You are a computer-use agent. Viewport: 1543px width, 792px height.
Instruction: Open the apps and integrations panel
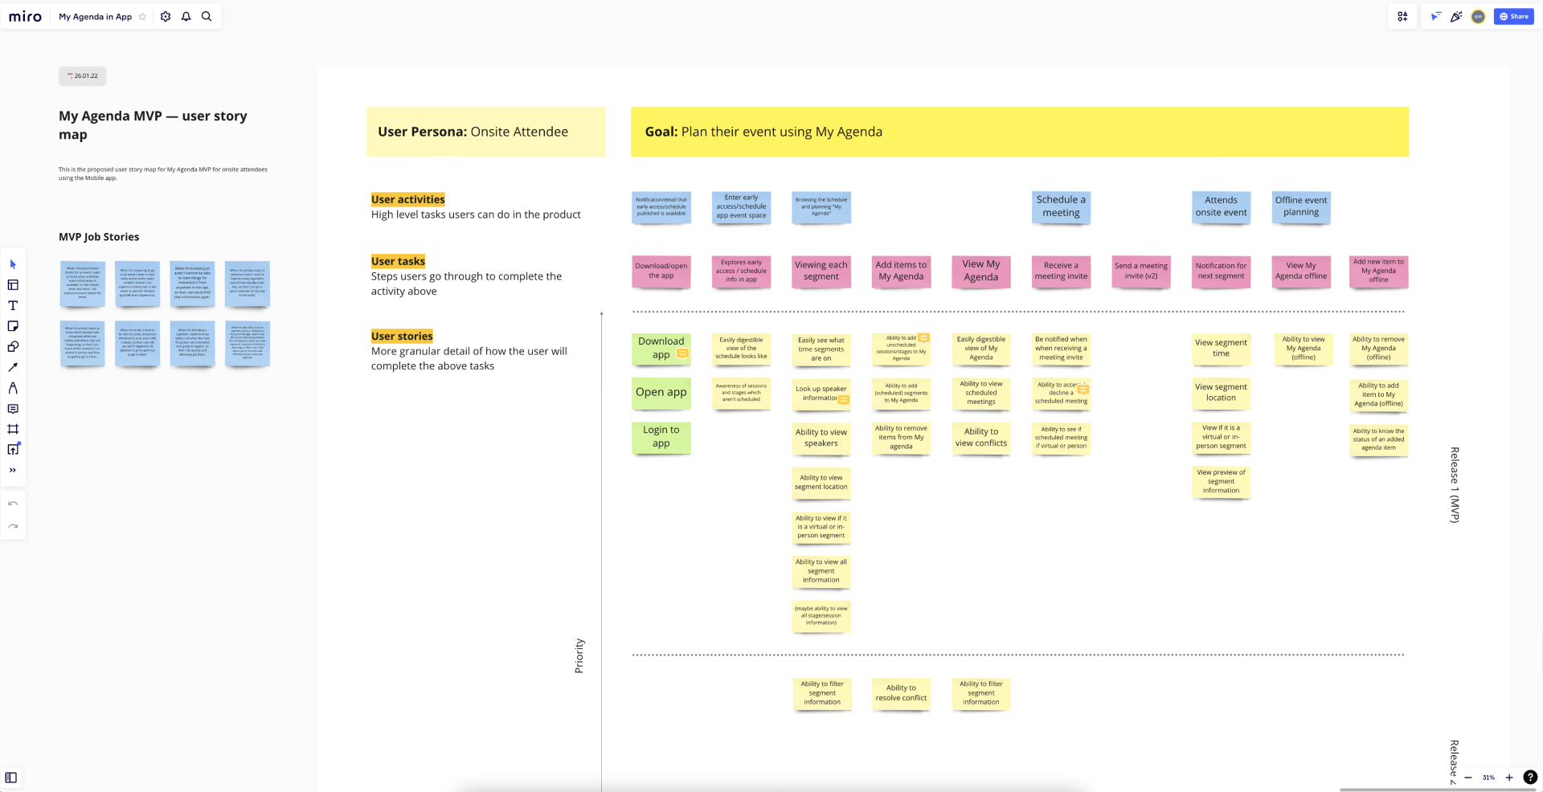[x=1402, y=17]
